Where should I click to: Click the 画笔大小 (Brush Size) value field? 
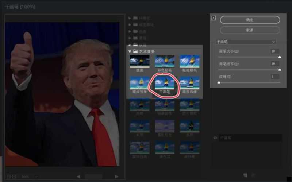tap(275, 51)
